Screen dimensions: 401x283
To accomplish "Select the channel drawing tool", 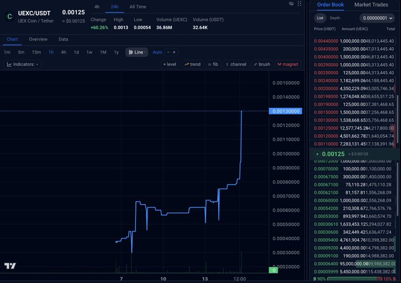I will (x=236, y=64).
